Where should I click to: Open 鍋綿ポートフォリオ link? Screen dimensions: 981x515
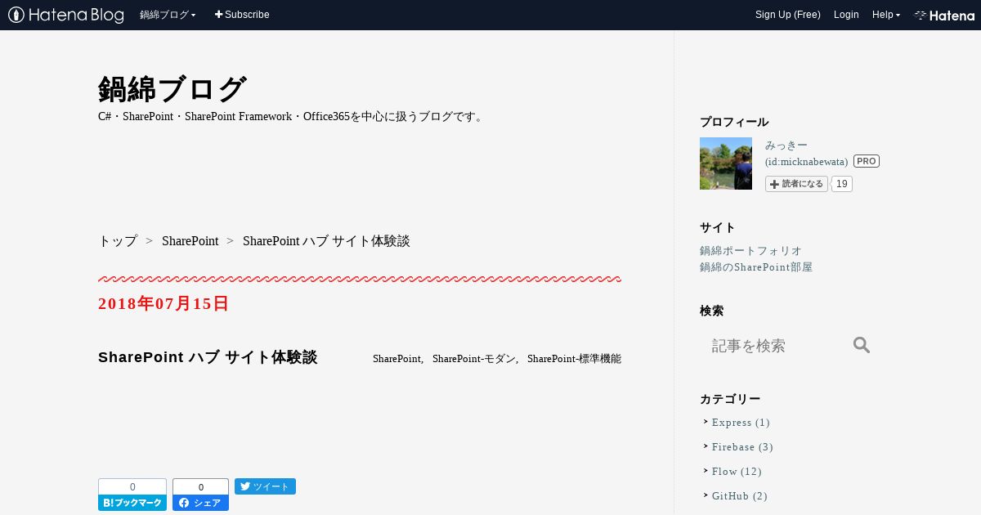(x=750, y=251)
